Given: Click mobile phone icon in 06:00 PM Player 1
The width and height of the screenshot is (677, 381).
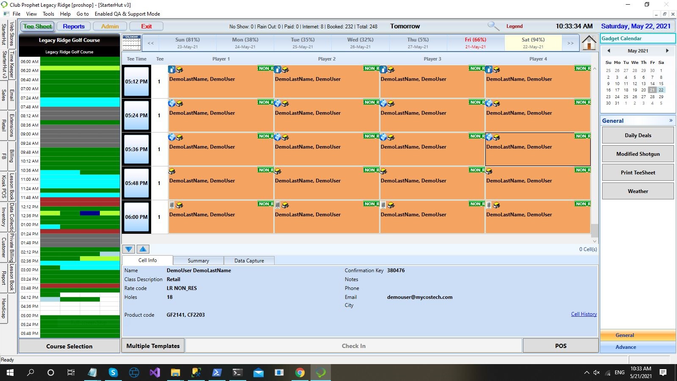Looking at the screenshot, I should pos(172,205).
